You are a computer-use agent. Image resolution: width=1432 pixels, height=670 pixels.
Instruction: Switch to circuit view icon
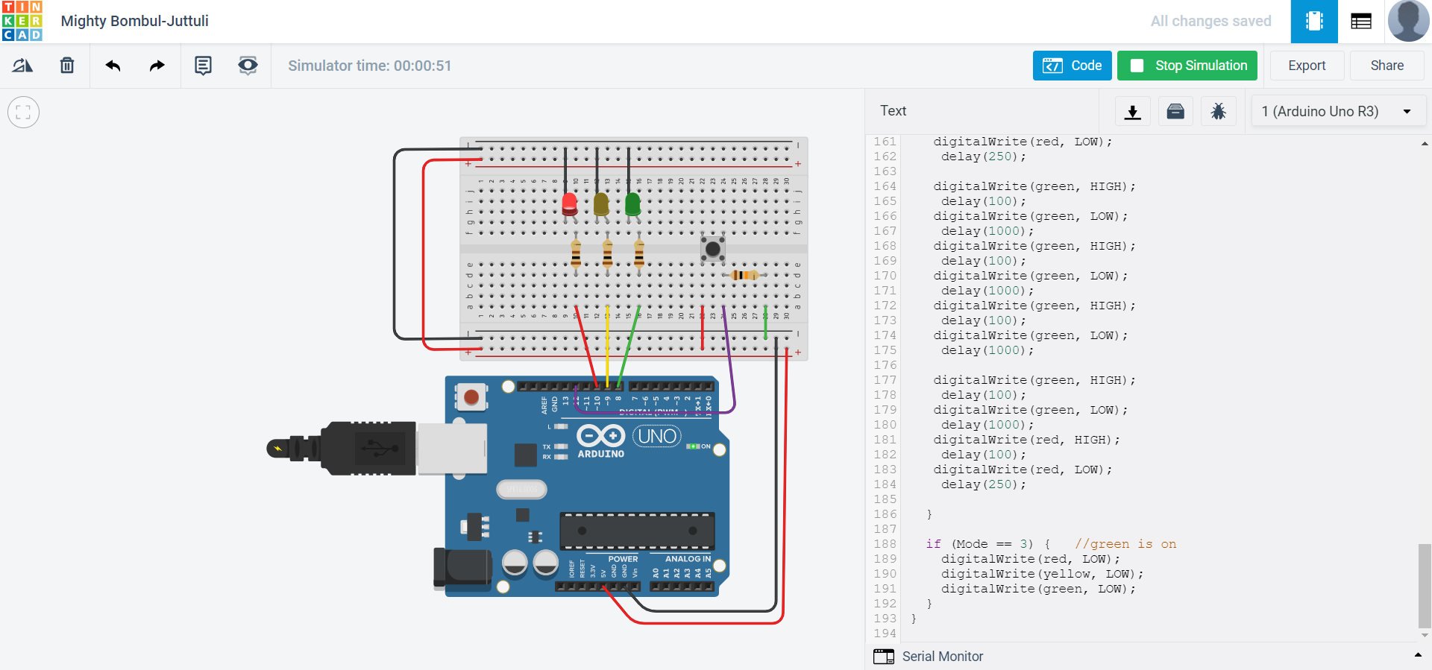pyautogui.click(x=1314, y=22)
